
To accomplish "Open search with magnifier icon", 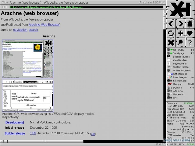I will coord(180,43).
